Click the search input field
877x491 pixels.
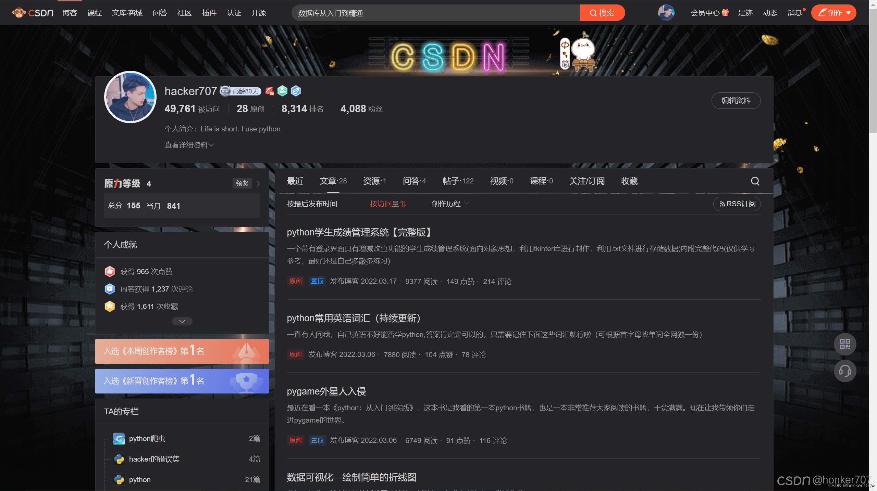(x=435, y=13)
